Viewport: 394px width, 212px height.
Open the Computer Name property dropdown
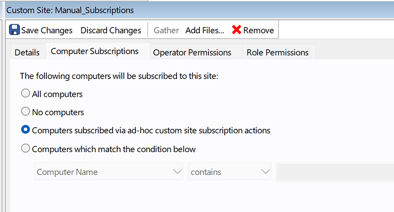[108, 172]
